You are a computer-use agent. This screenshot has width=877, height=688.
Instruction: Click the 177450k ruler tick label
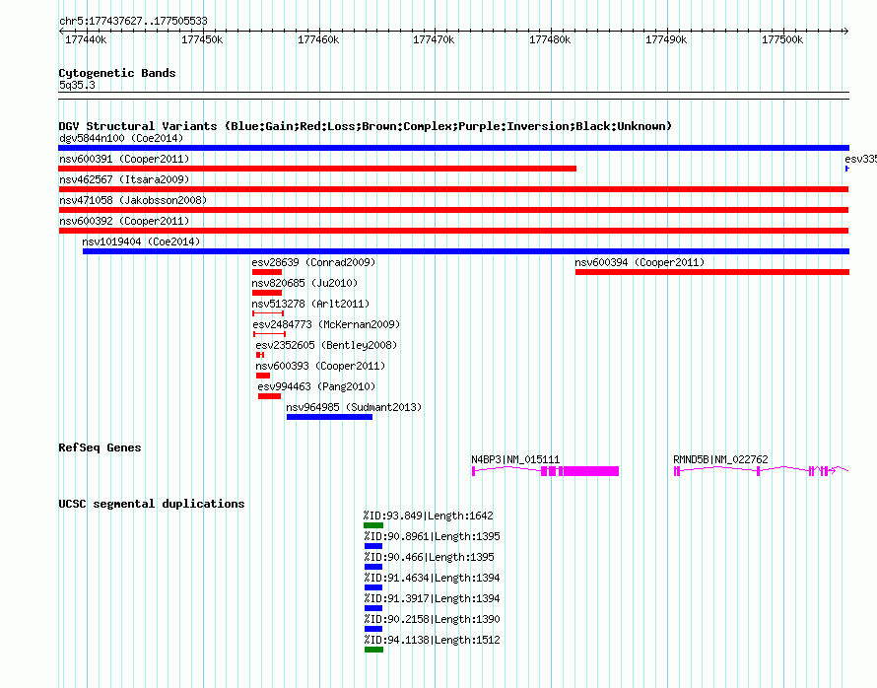tap(202, 40)
